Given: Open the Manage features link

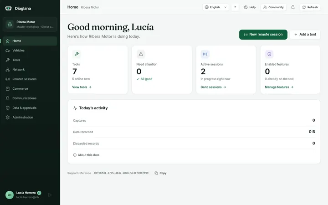Looking at the screenshot, I should [x=279, y=87].
